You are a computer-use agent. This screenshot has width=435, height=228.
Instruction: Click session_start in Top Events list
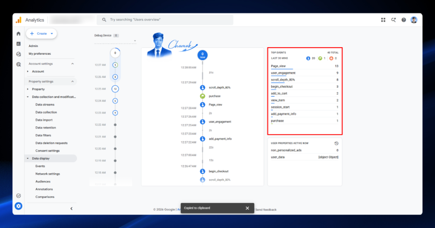[305, 107]
